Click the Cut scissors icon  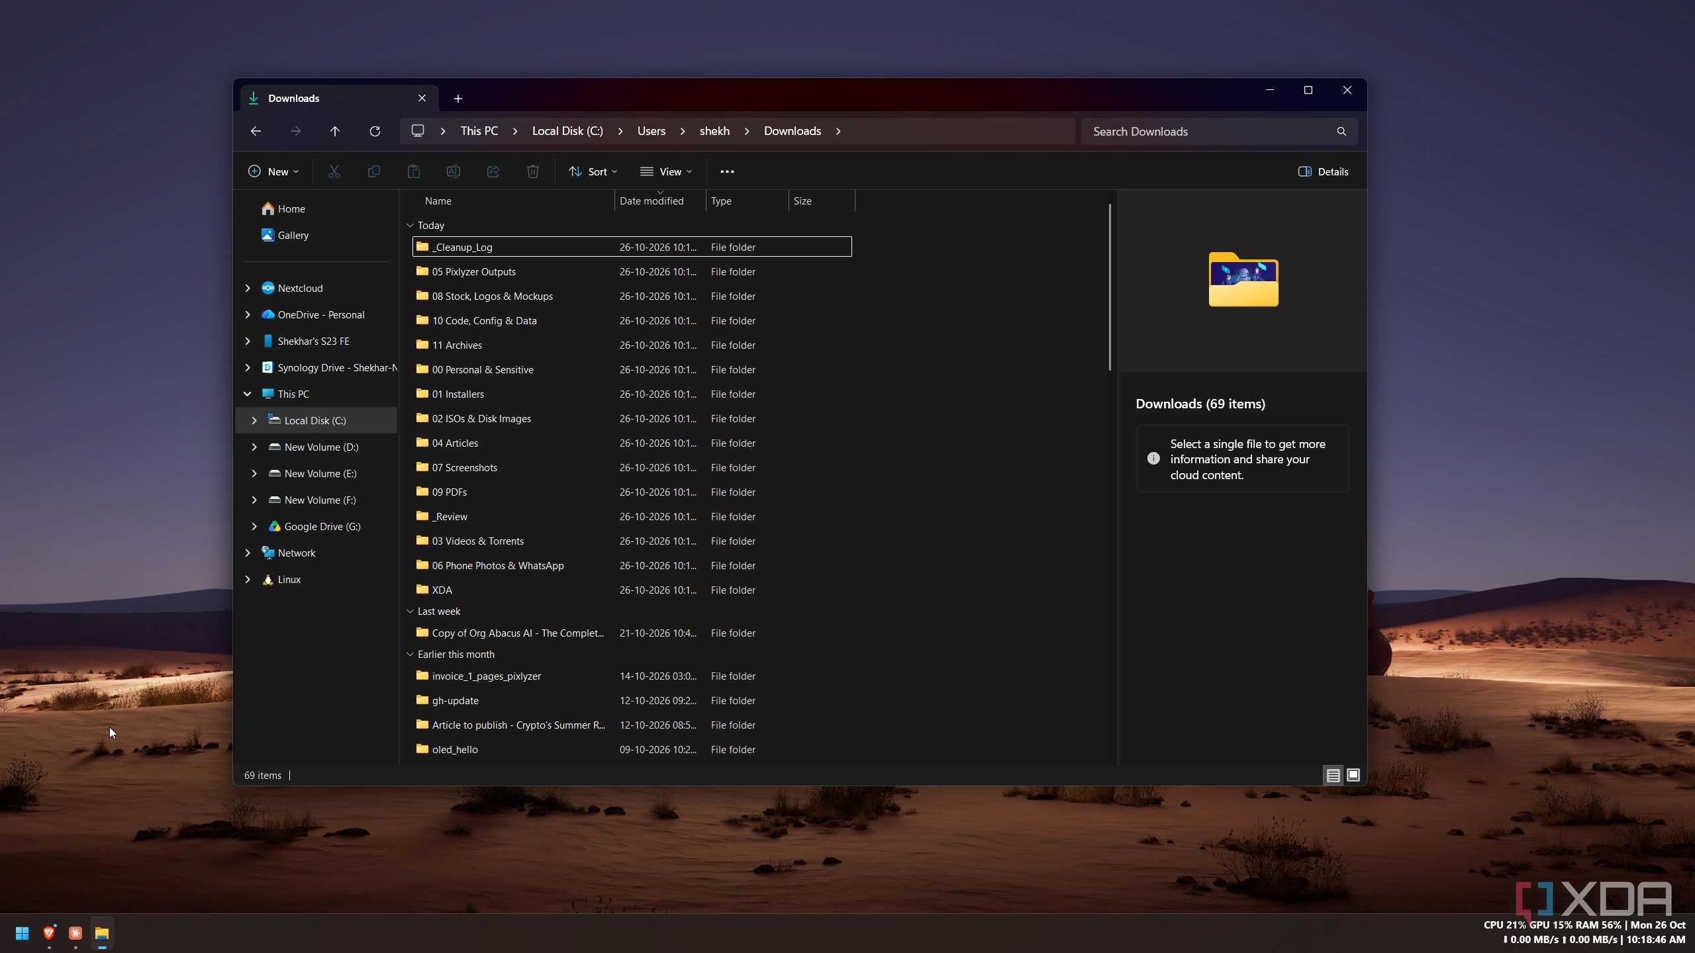coord(334,171)
